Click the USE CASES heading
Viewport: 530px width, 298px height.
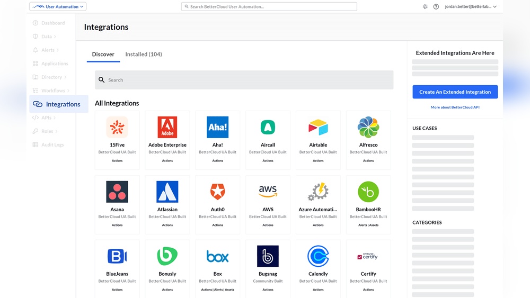(x=425, y=128)
